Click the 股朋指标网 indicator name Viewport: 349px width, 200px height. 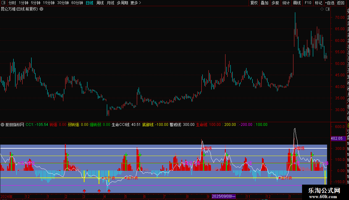click(x=15, y=125)
